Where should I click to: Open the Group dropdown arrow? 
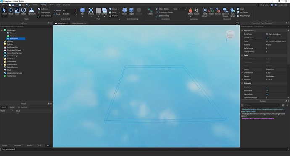click(x=118, y=9)
